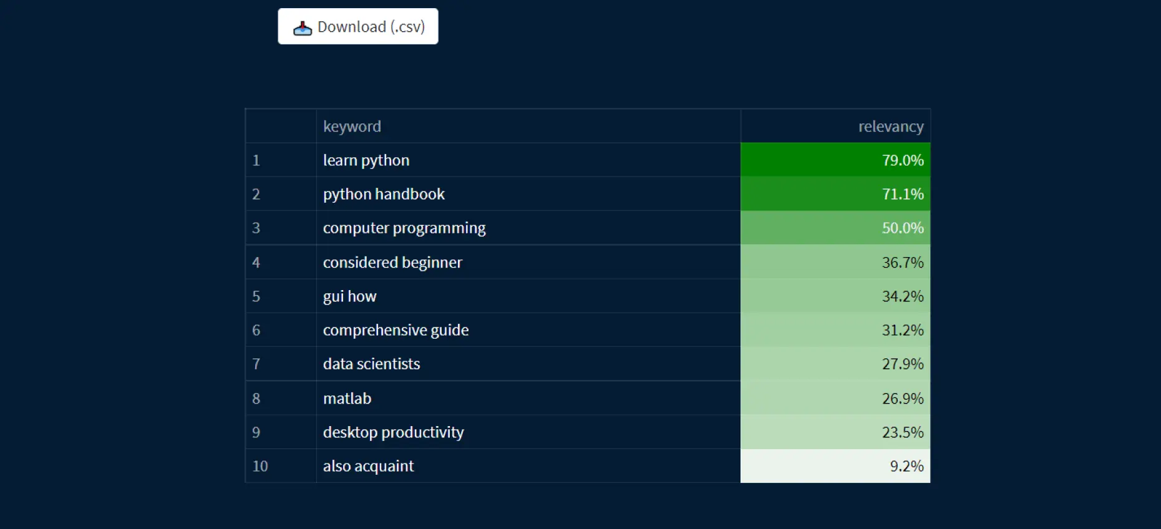The height and width of the screenshot is (529, 1161).
Task: Click row index 6 cell
Action: tap(281, 329)
